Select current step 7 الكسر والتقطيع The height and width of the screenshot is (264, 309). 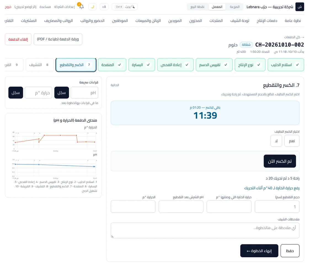(x=76, y=65)
